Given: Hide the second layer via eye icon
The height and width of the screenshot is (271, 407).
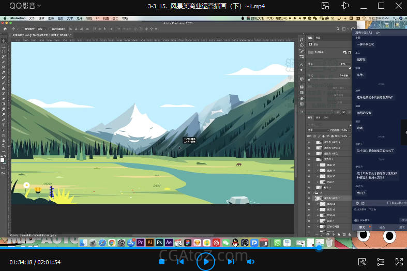Looking at the screenshot, I should point(309,147).
